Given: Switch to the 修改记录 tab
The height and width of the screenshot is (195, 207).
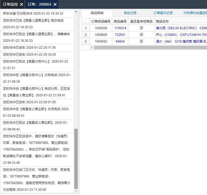Looking at the screenshot, I should tap(130, 13).
